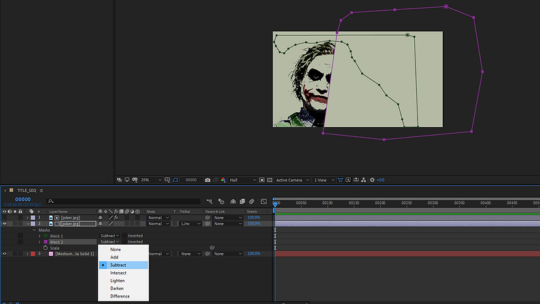The image size is (540, 304).
Task: Open Mask 1 Subtract mode dropdown
Action: 110,236
